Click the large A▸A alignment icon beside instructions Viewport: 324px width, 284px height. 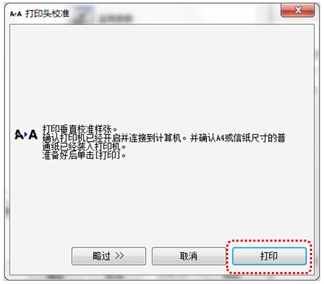(26, 135)
